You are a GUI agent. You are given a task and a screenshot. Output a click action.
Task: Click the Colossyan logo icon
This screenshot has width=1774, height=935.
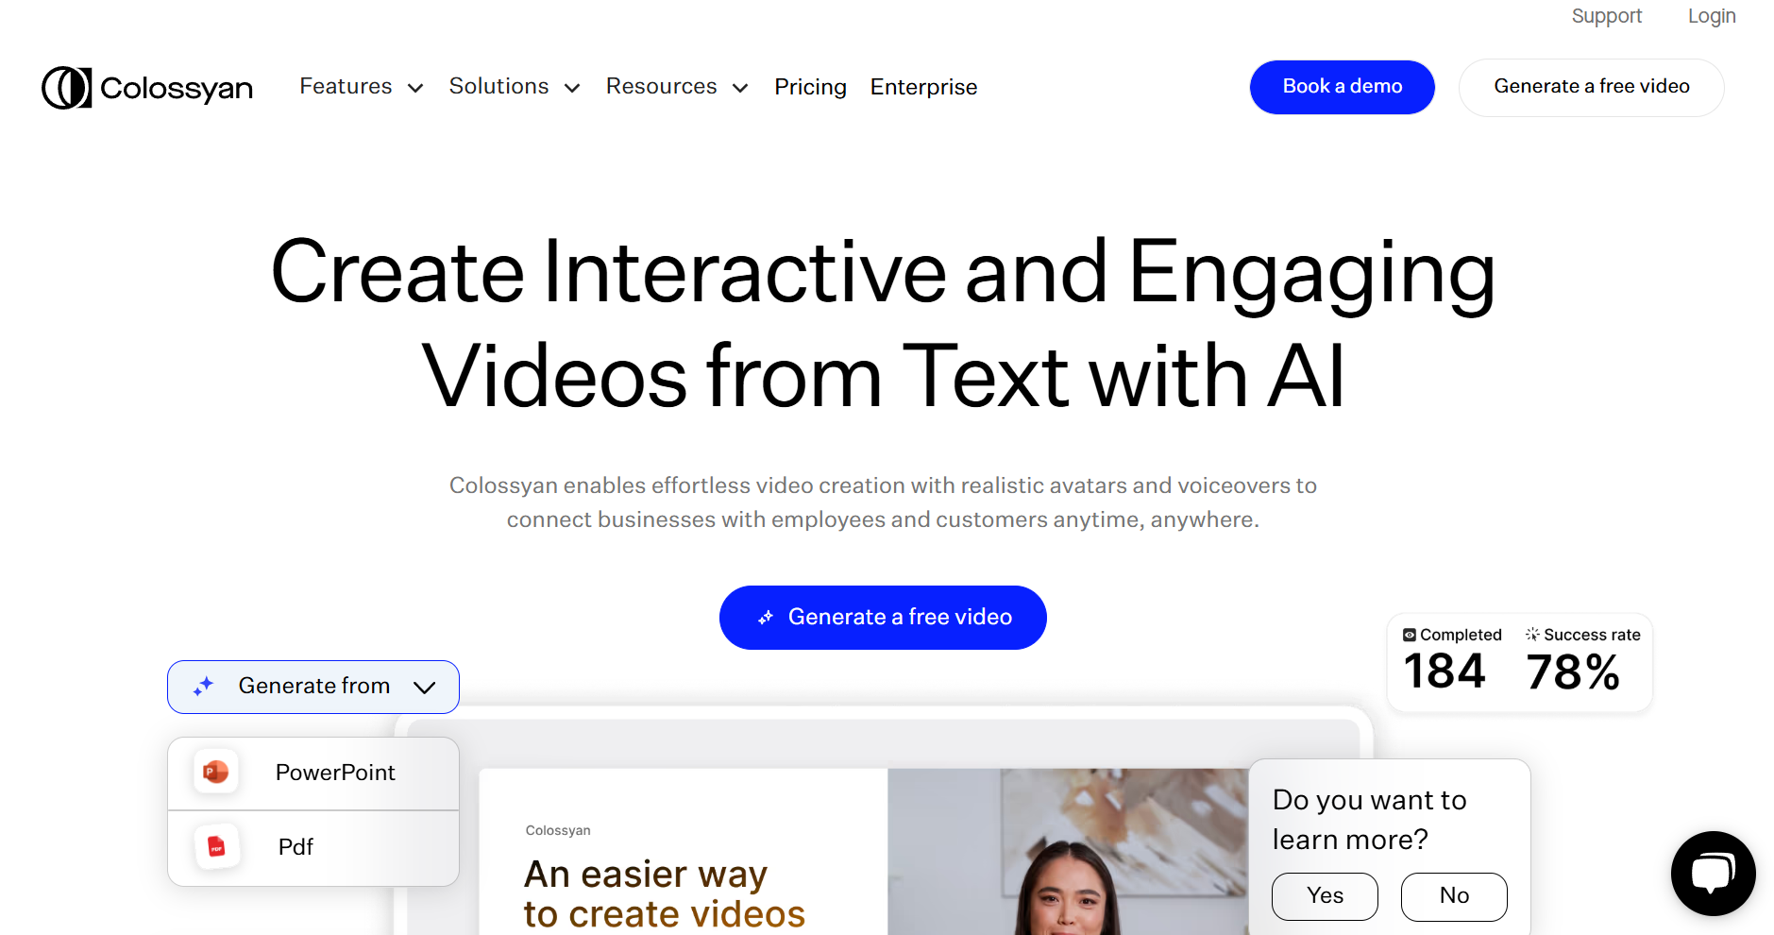click(x=66, y=88)
